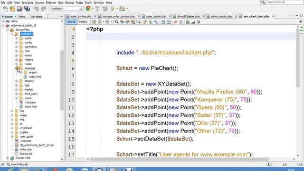This screenshot has width=304, height=171.
Task: Click the Previous Bookmark icon
Action: [x=145, y=22]
